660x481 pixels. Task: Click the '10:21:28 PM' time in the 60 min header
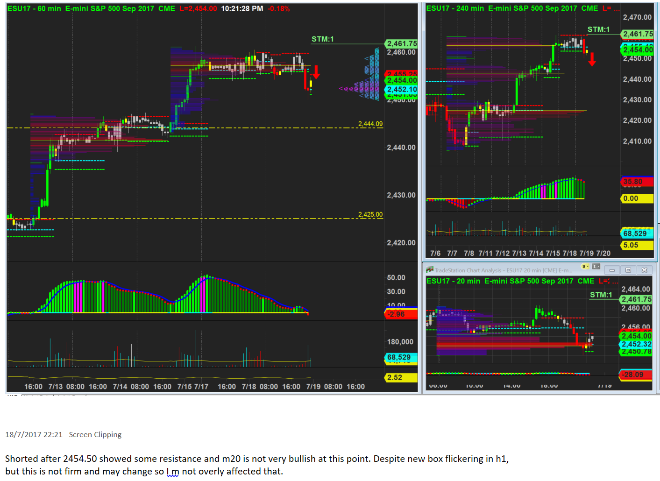pyautogui.click(x=242, y=8)
